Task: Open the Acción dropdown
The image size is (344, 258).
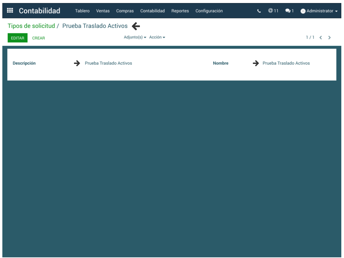Action: pyautogui.click(x=157, y=37)
